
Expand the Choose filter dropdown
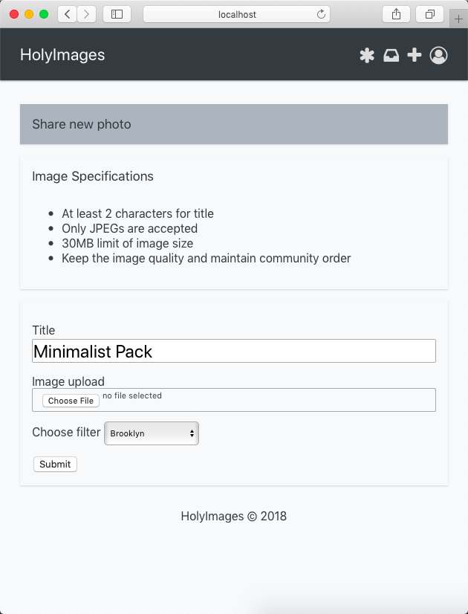pyautogui.click(x=152, y=433)
